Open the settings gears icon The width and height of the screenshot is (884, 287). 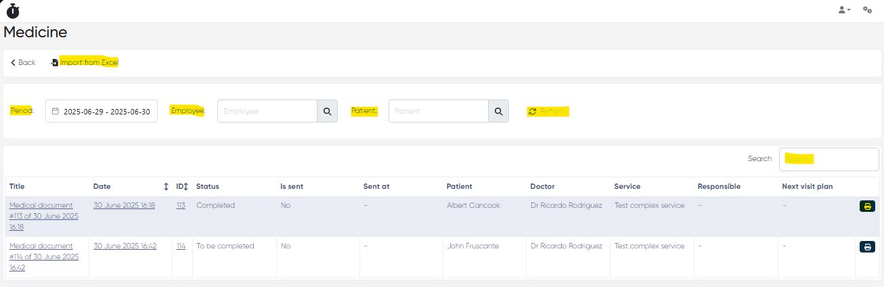pyautogui.click(x=867, y=10)
